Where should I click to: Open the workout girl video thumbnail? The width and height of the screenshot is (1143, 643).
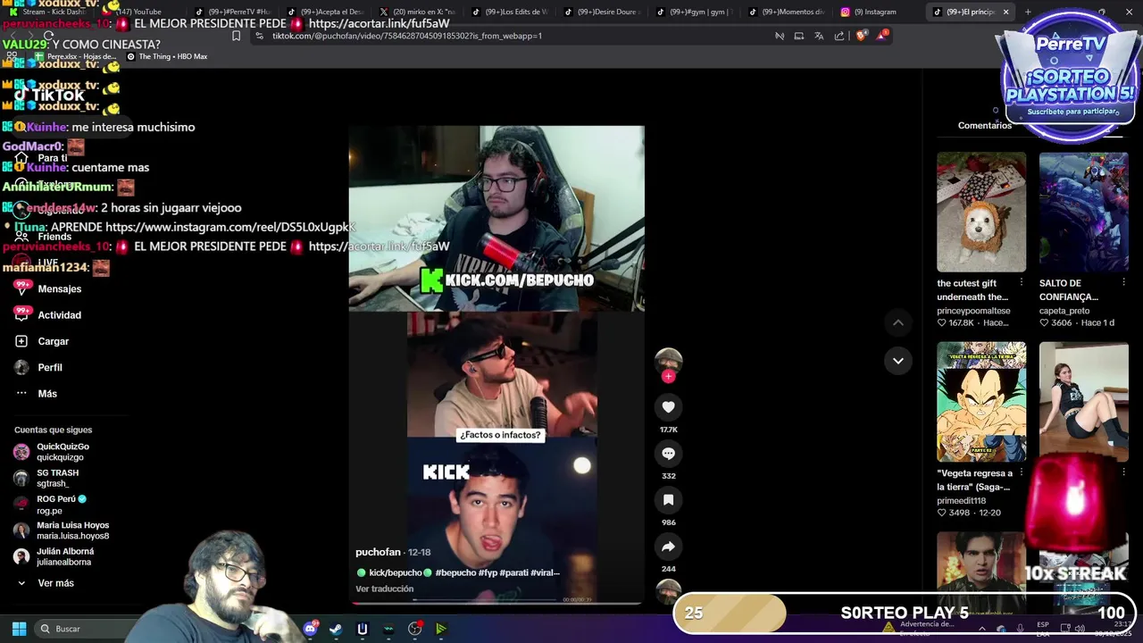(1083, 402)
